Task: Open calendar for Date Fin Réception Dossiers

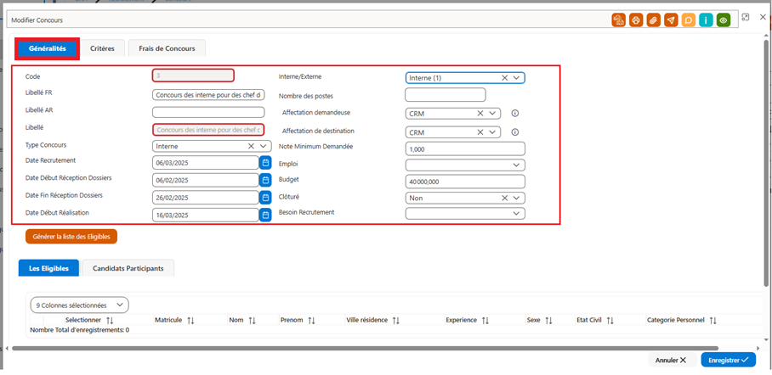Action: (x=265, y=198)
